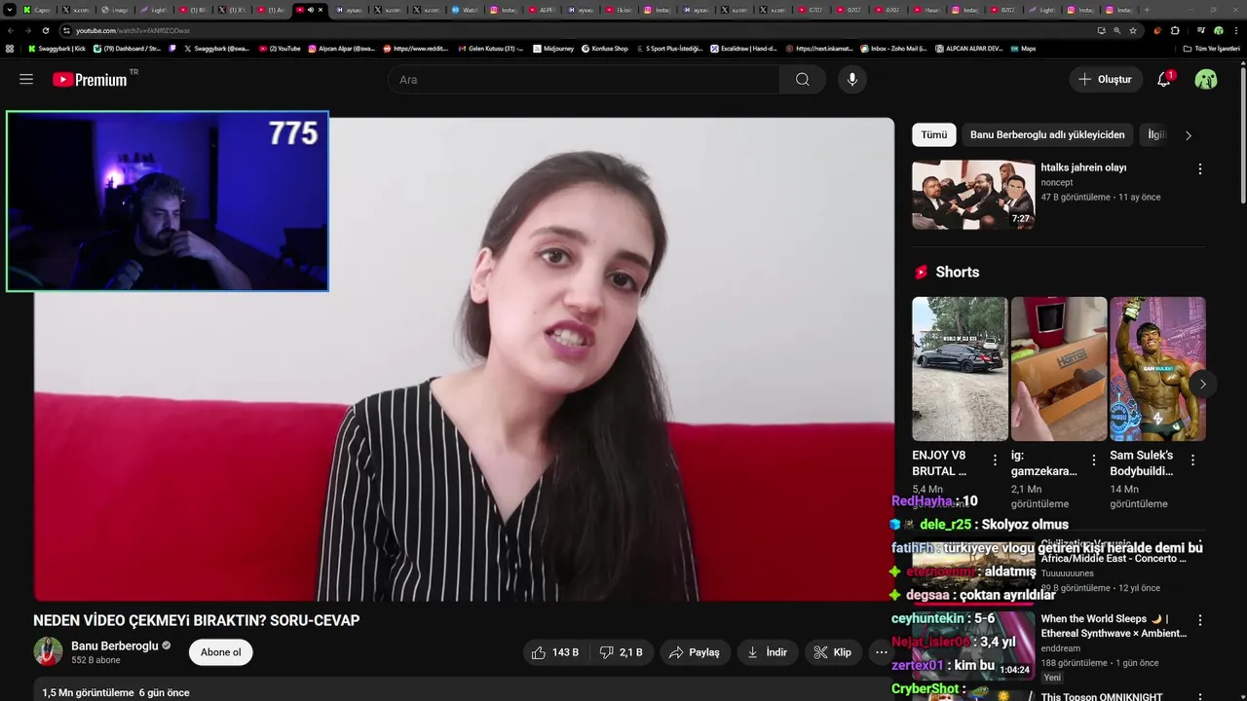Viewport: 1247px width, 701px height.
Task: Reload the page with the refresh icon
Action: point(45,30)
